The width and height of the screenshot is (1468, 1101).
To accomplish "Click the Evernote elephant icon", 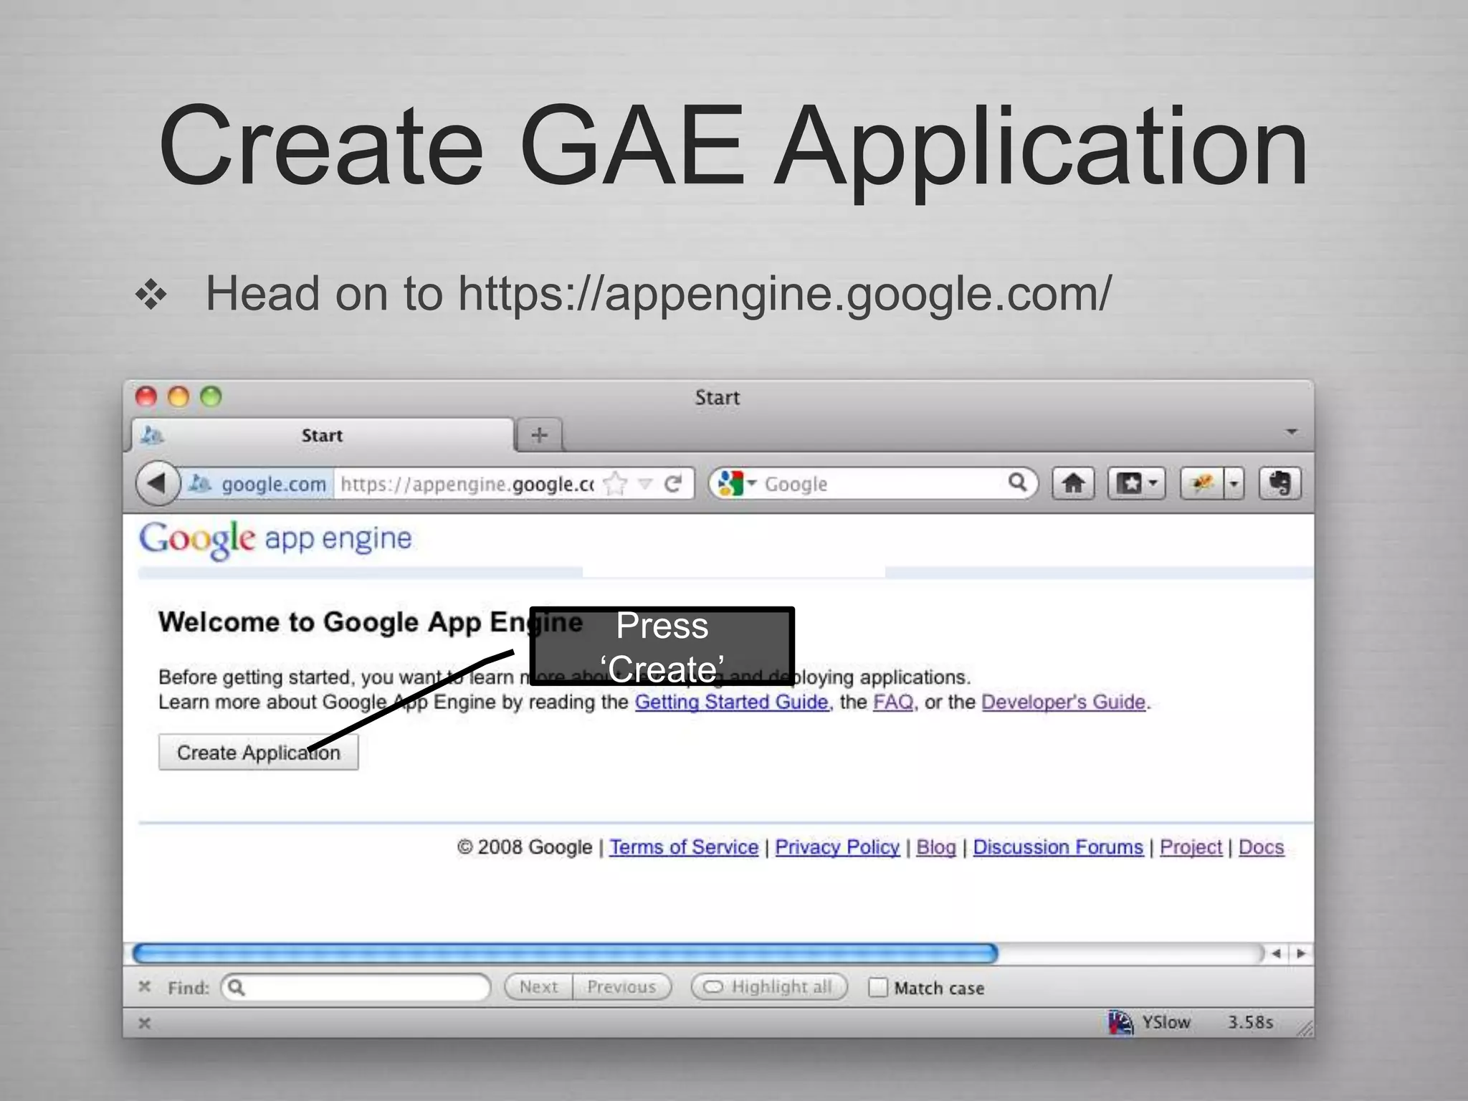I will 1279,484.
